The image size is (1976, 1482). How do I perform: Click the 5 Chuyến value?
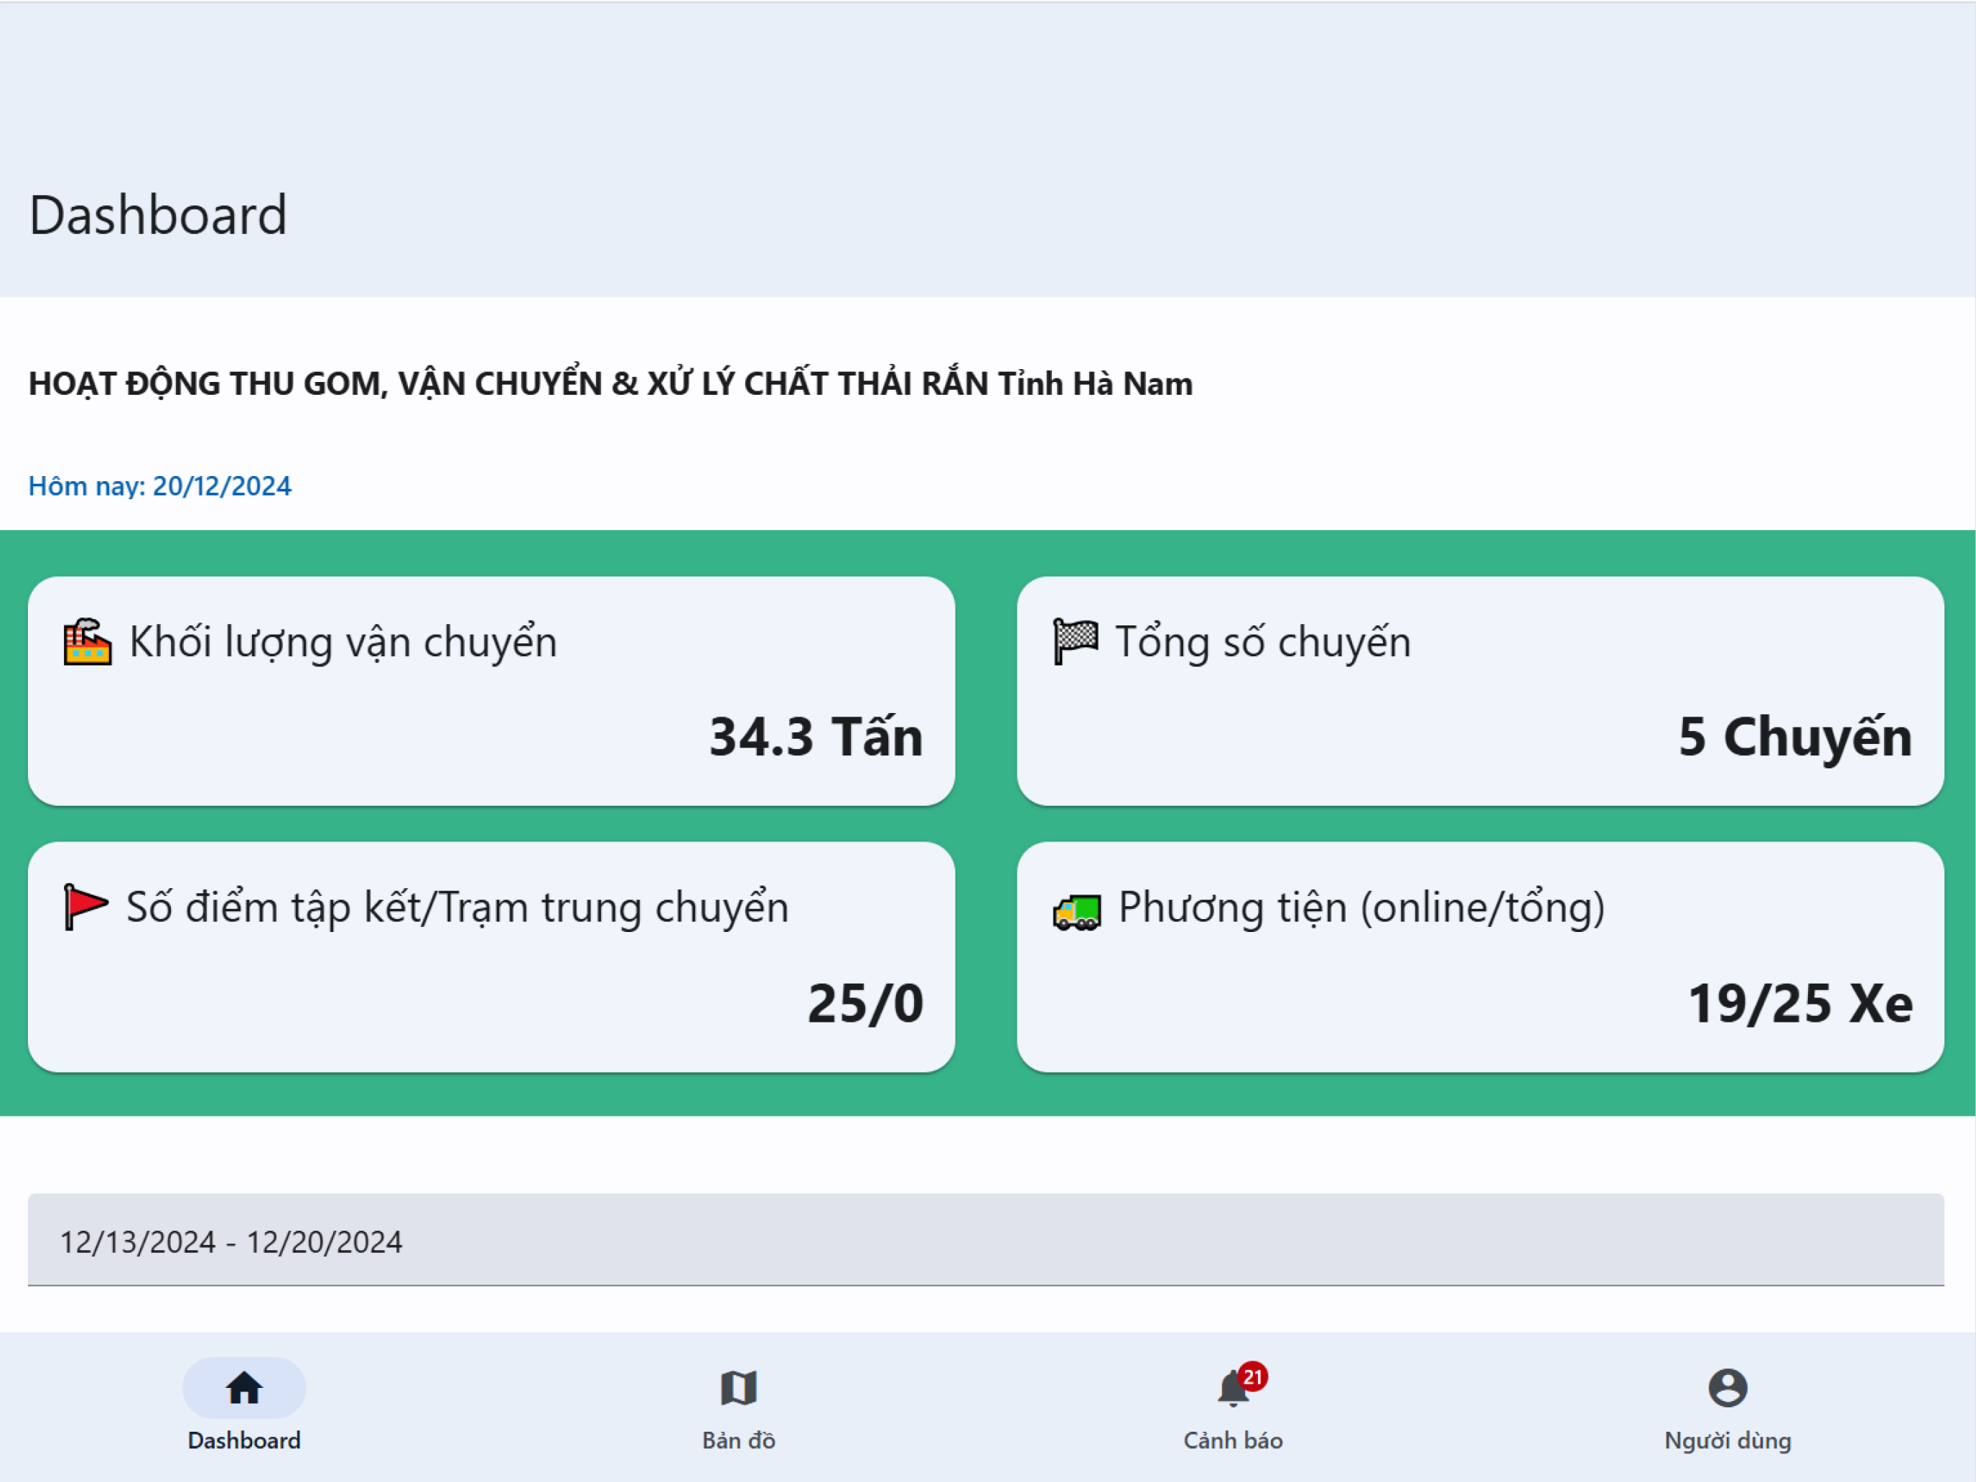click(1796, 738)
